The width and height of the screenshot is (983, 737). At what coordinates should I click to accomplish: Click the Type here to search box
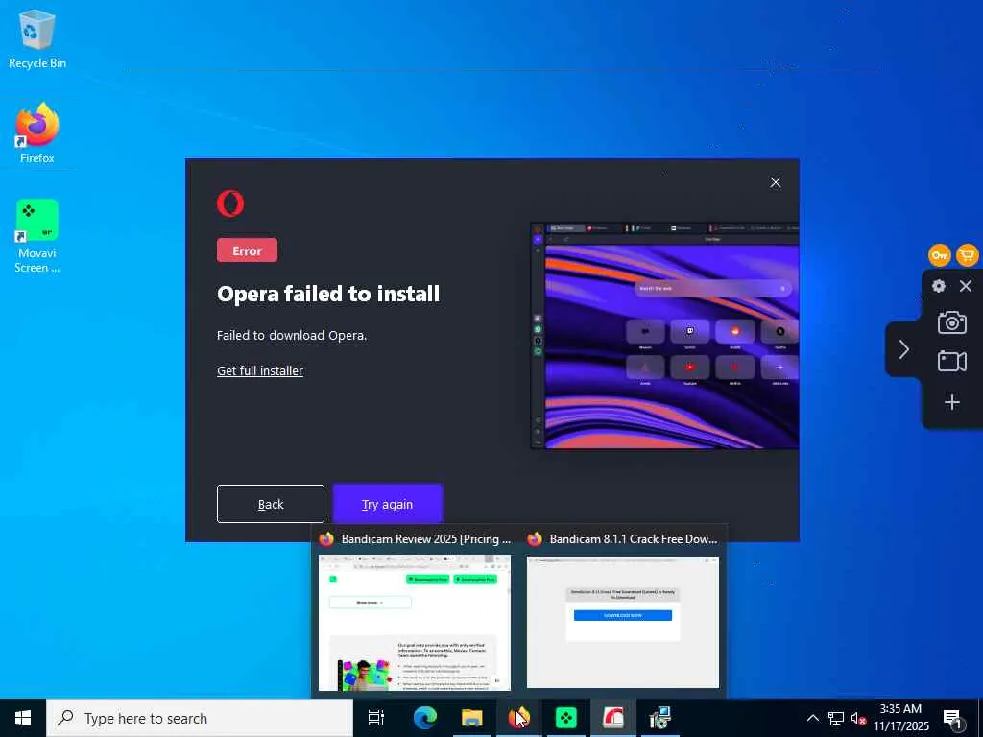[x=200, y=718]
